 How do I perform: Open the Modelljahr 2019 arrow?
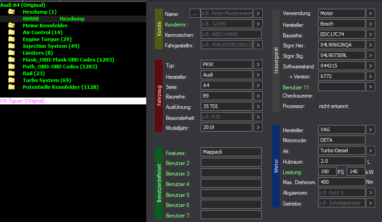click(258, 127)
